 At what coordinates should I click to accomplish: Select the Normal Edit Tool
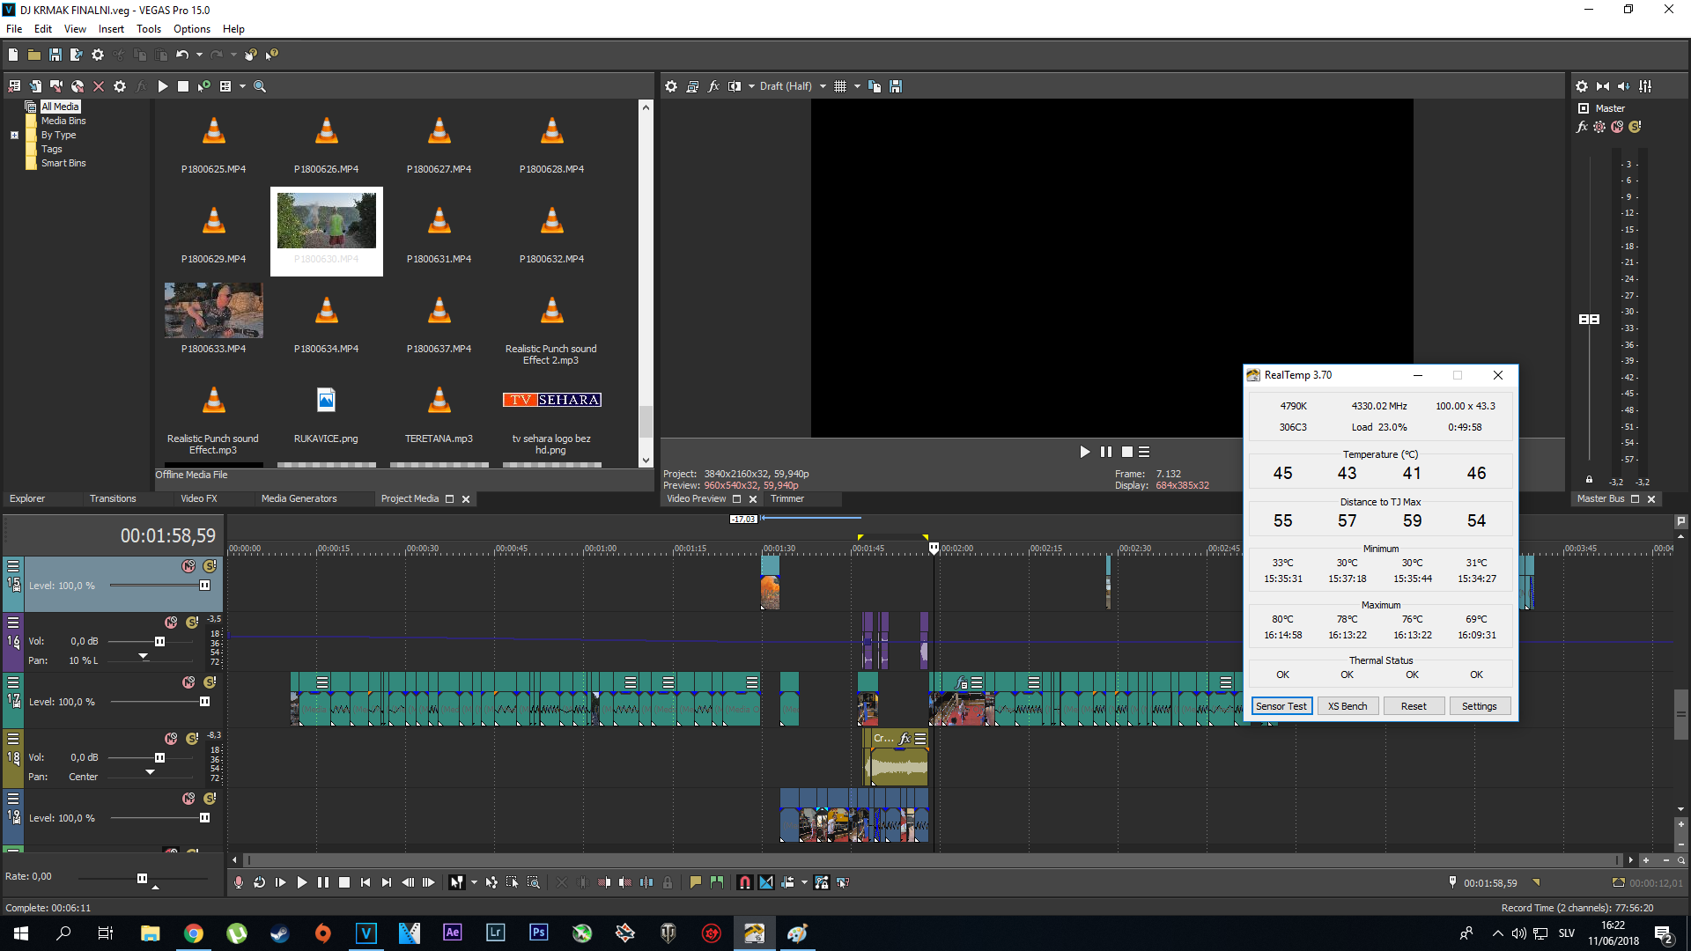456,882
